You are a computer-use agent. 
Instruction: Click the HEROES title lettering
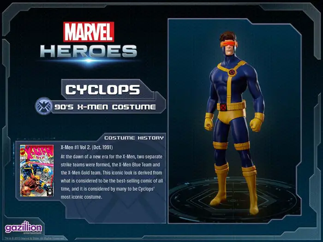point(89,51)
